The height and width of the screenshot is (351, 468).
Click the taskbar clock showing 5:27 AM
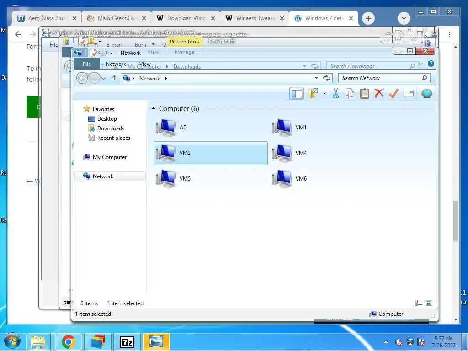[x=443, y=342]
